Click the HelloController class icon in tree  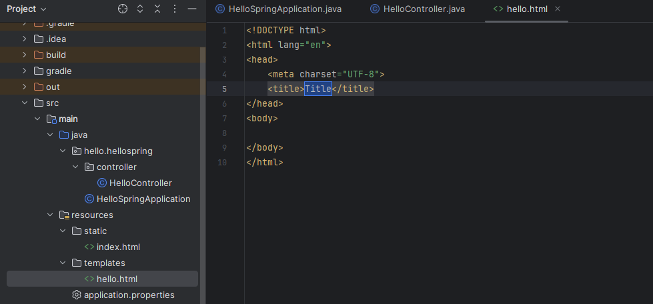[x=101, y=183]
